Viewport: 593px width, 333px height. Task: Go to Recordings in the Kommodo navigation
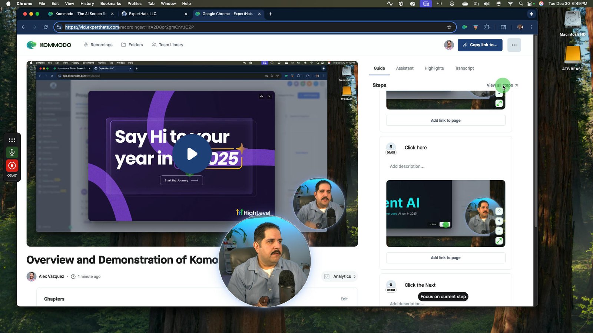pos(98,45)
